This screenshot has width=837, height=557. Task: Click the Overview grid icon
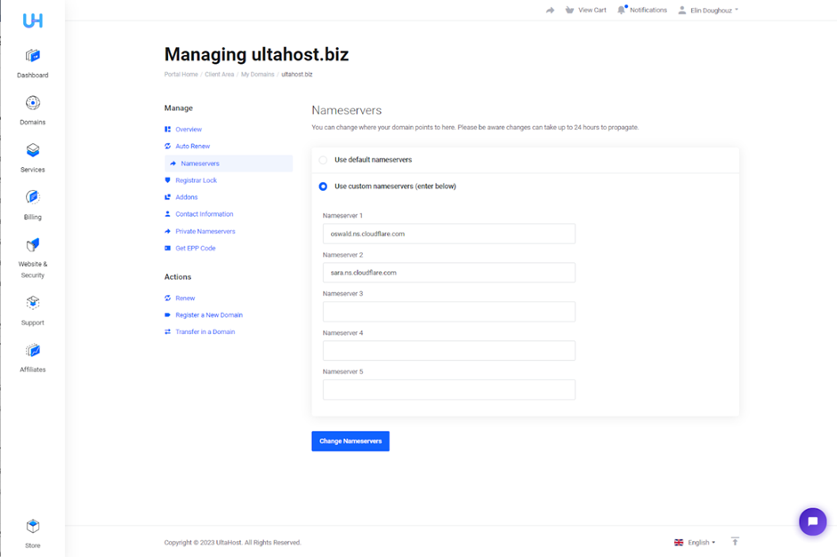(x=167, y=129)
